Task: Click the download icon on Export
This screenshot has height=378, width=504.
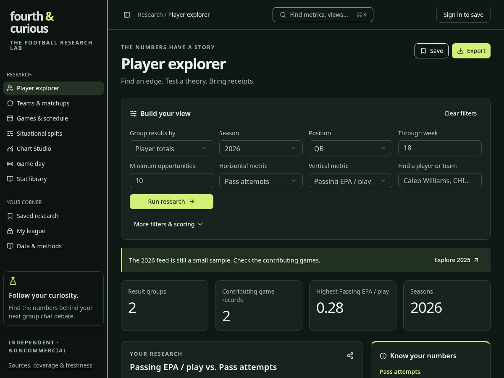Action: 460,51
